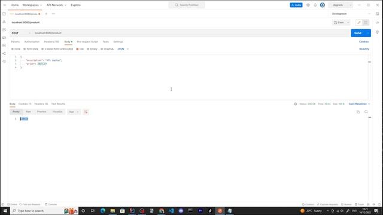383x215 pixels.
Task: Switch response view to Raw
Action: [x=28, y=112]
